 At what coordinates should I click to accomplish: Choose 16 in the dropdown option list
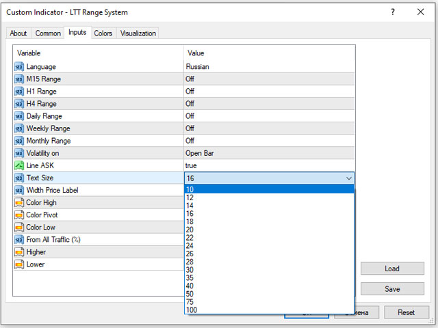pos(269,214)
